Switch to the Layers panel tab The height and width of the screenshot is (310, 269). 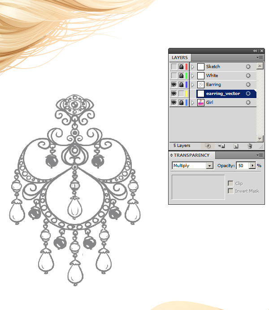(x=180, y=58)
